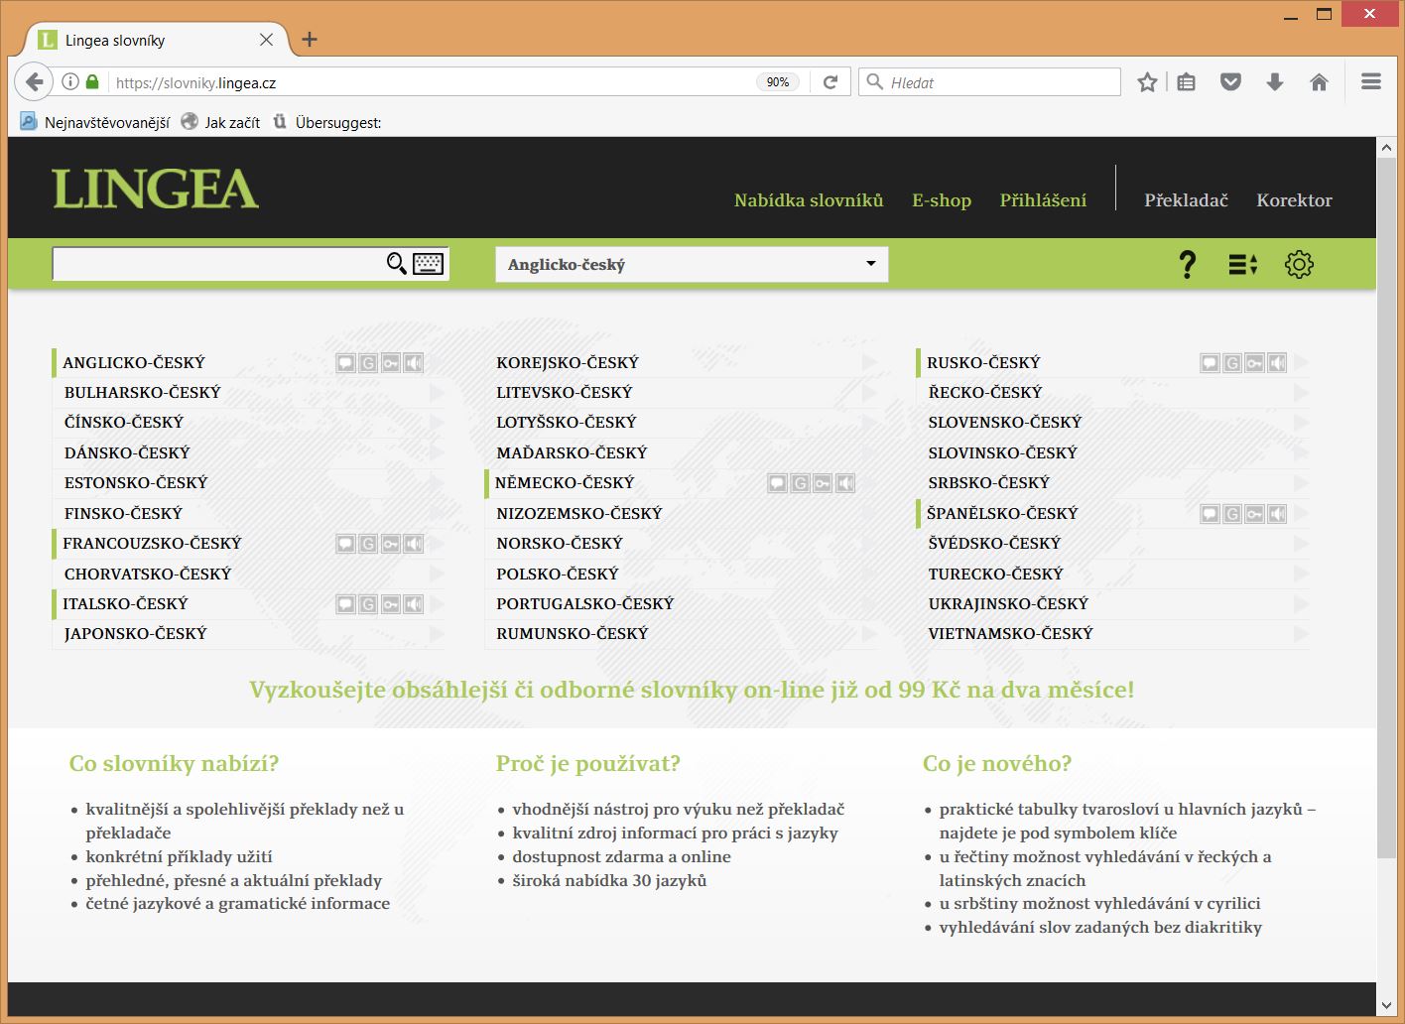
Task: Open the MAĎARSKO-ČESKÝ dictionary link
Action: 572,453
